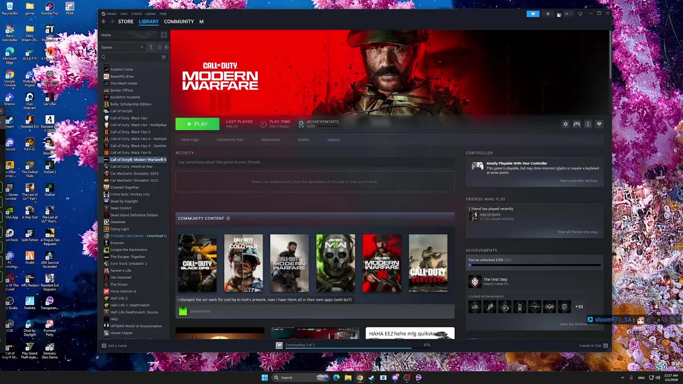
Task: Click View all friends who play
Action: (577, 232)
